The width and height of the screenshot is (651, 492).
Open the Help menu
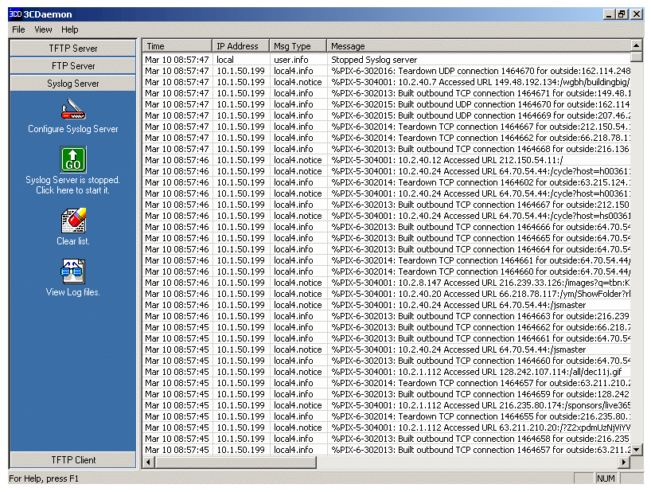click(x=70, y=29)
